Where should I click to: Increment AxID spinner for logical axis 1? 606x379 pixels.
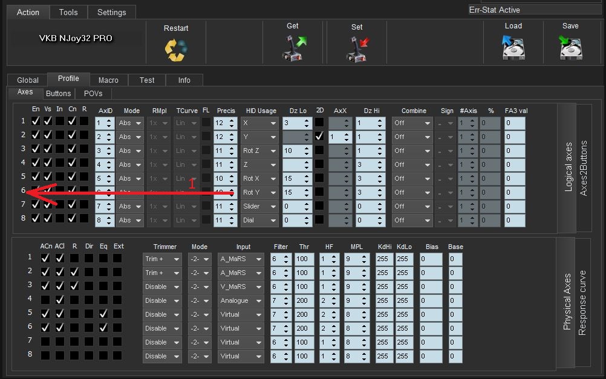(109, 120)
